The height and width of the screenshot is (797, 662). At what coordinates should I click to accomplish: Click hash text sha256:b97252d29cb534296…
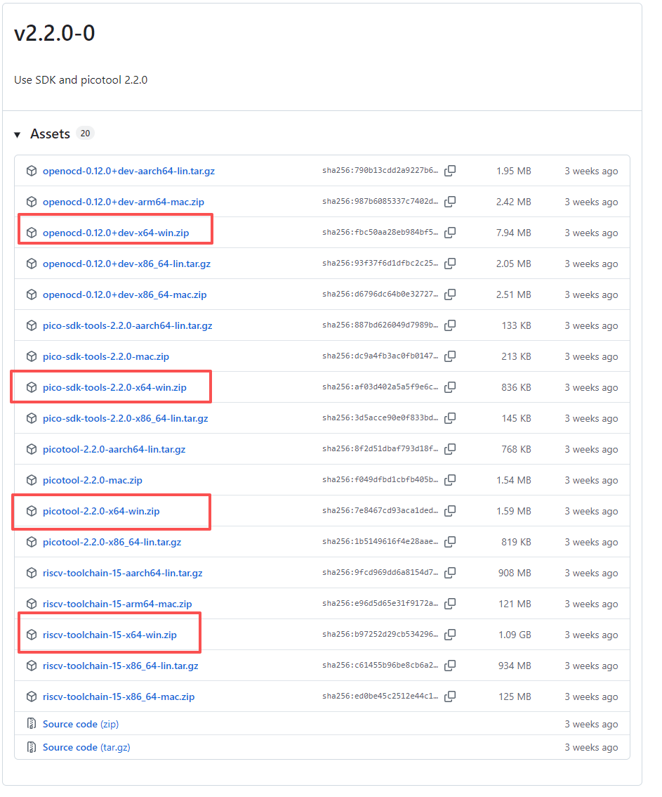[x=380, y=634]
